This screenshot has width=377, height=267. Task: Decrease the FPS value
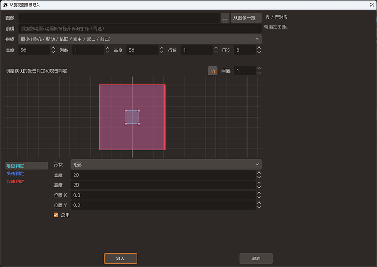pyautogui.click(x=259, y=52)
